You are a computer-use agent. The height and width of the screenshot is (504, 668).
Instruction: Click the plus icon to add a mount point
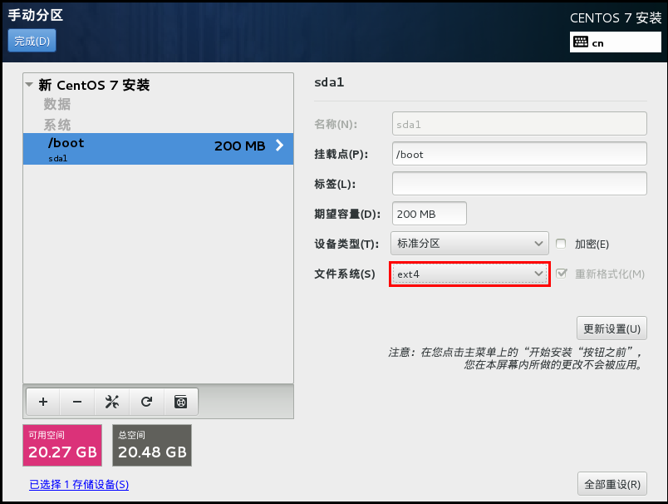43,402
